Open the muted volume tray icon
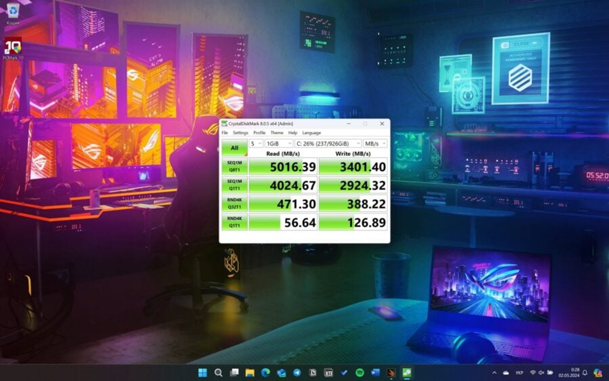The height and width of the screenshot is (381, 609). click(541, 373)
